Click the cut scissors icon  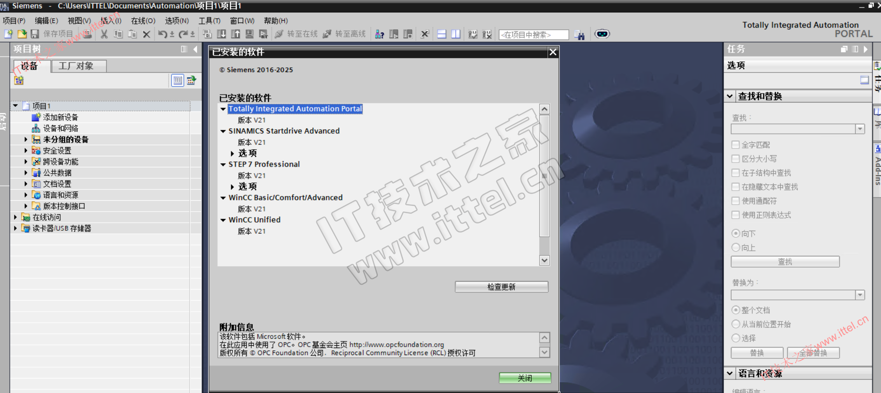(104, 34)
